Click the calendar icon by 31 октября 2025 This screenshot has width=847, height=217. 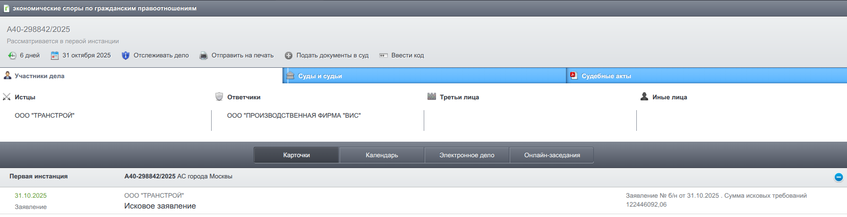(55, 56)
